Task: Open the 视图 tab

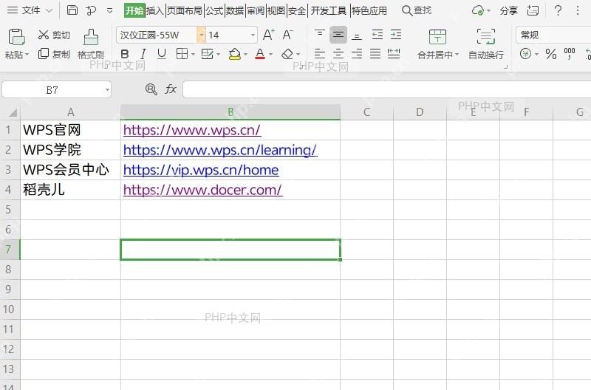Action: click(276, 10)
